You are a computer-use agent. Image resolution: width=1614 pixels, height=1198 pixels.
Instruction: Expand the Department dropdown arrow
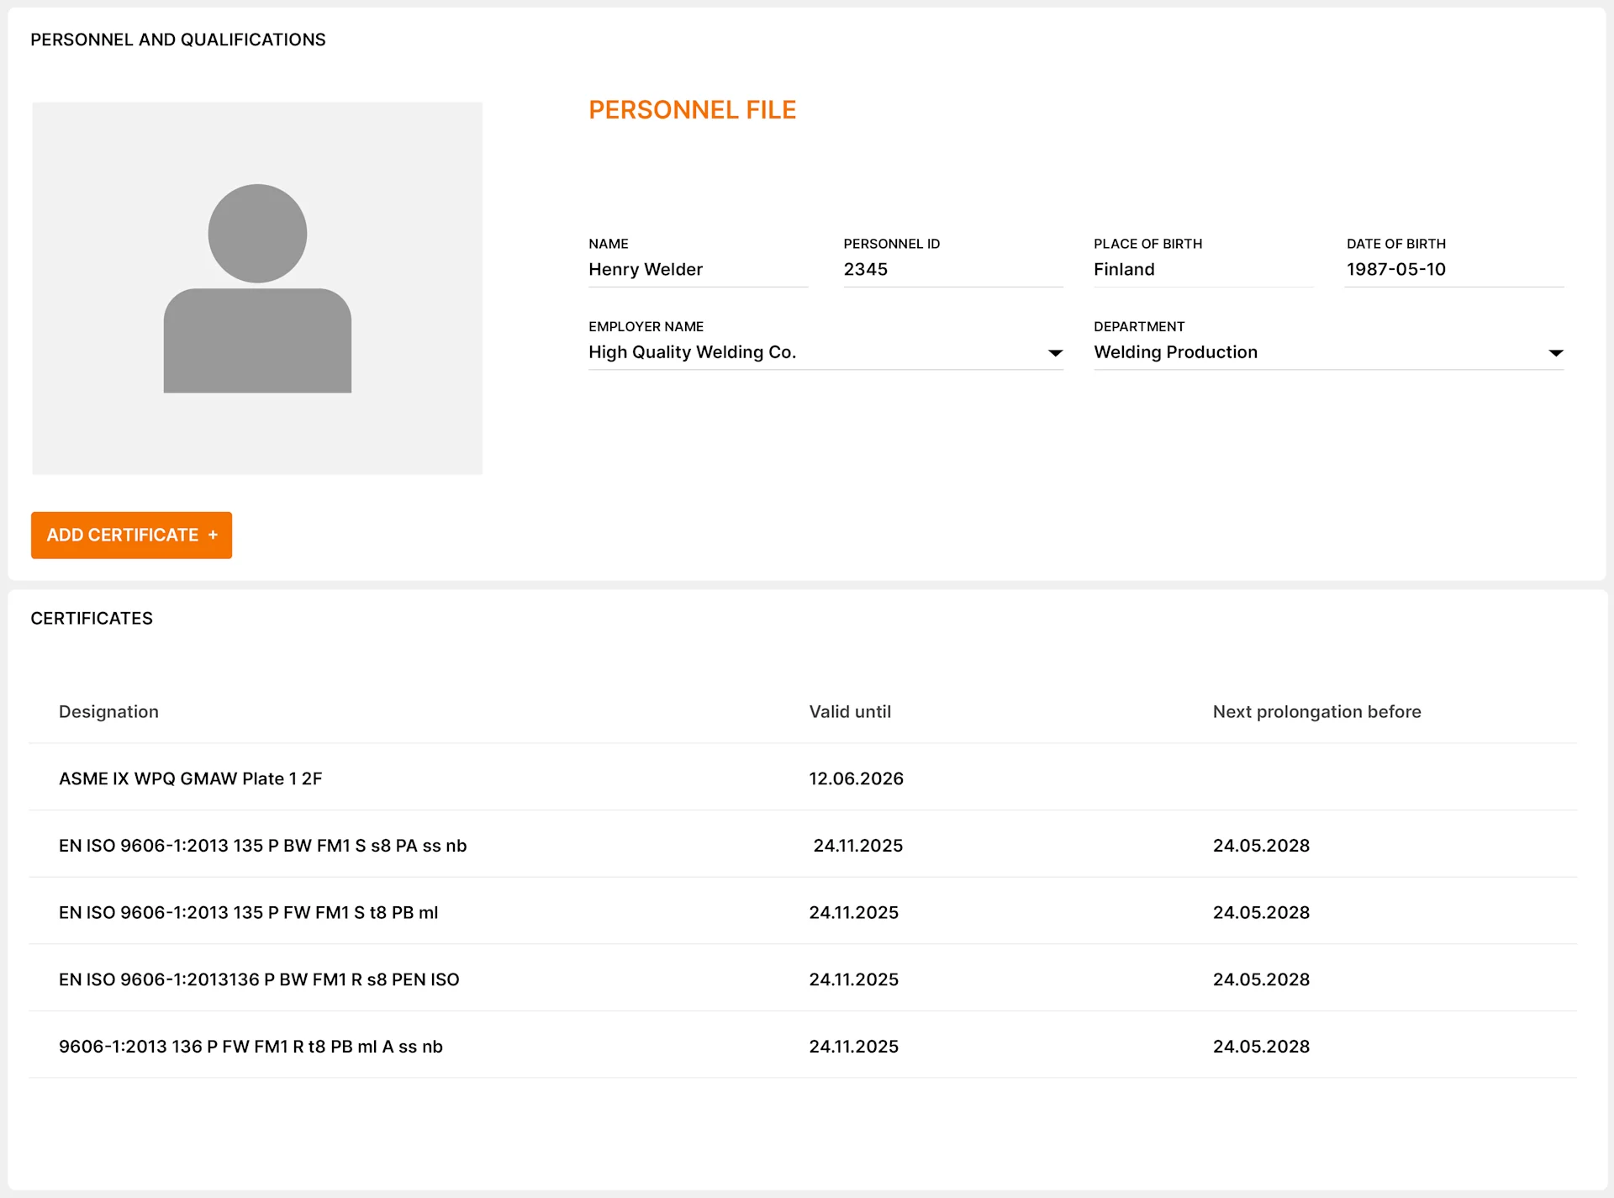pos(1555,353)
